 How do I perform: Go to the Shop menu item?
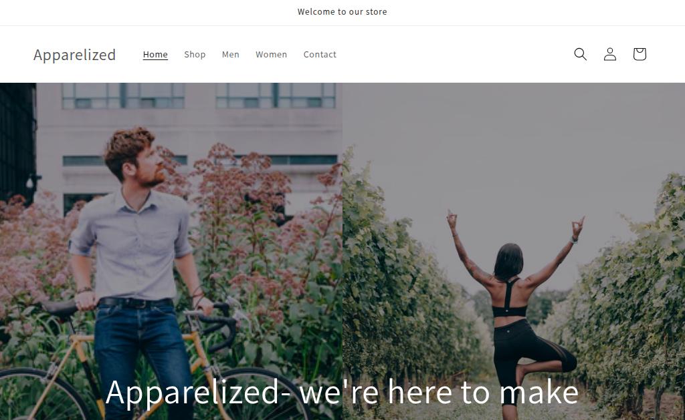pos(195,55)
